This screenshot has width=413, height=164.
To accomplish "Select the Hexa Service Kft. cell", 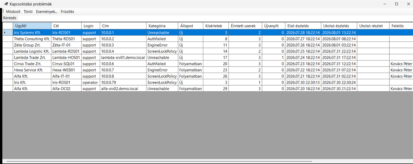I will 32,70.
